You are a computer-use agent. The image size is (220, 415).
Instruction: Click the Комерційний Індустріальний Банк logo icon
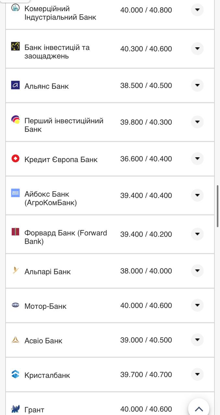tap(15, 8)
